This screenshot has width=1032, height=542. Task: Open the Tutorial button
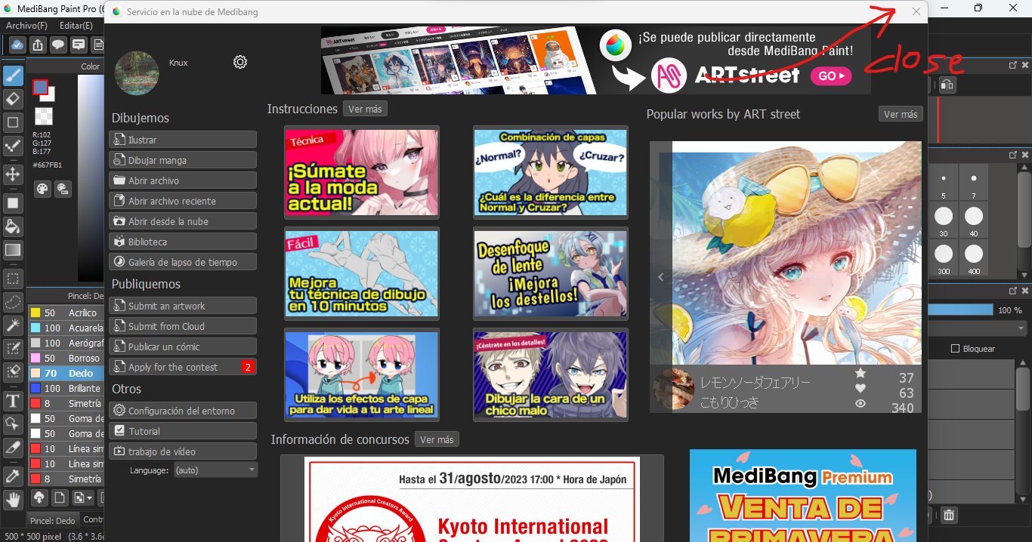click(183, 431)
